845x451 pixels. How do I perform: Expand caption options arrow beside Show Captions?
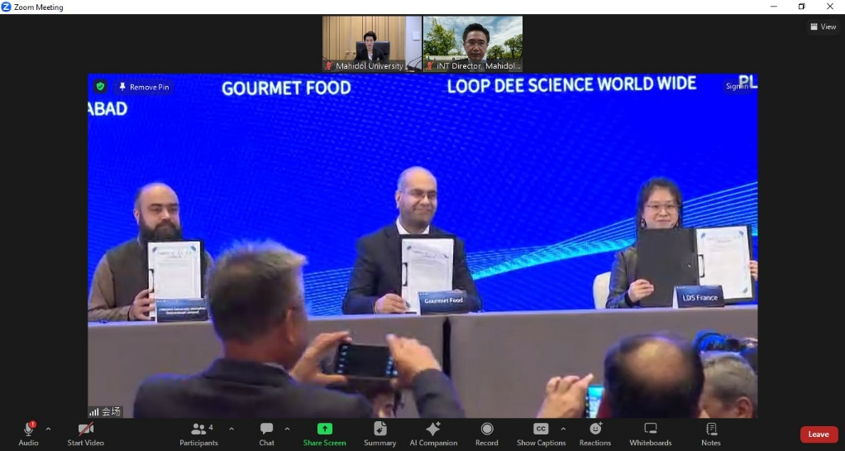click(563, 429)
